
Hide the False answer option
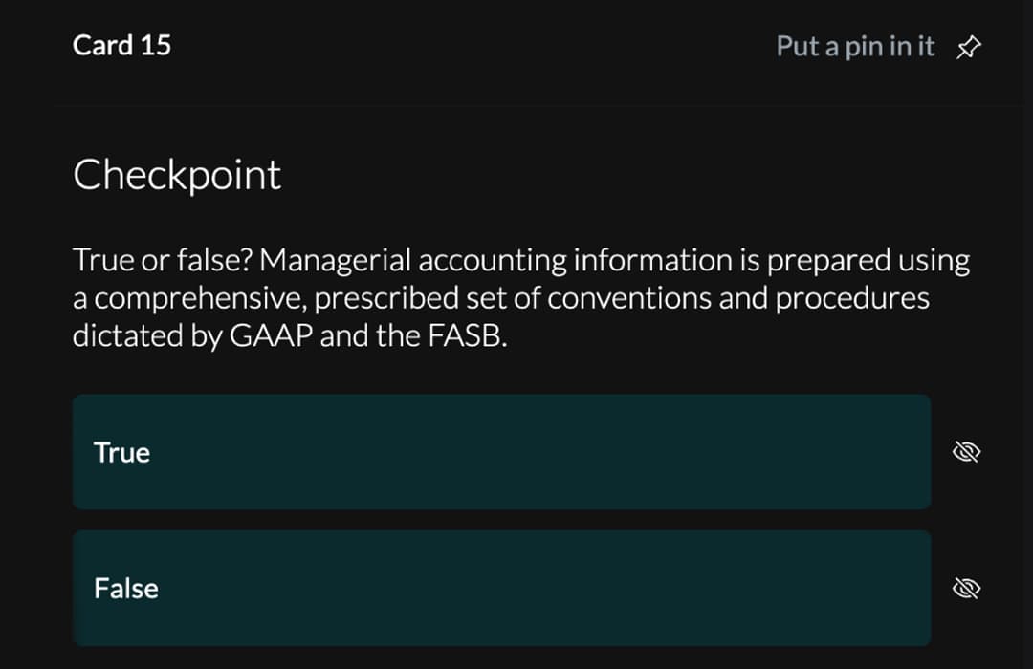pos(967,589)
